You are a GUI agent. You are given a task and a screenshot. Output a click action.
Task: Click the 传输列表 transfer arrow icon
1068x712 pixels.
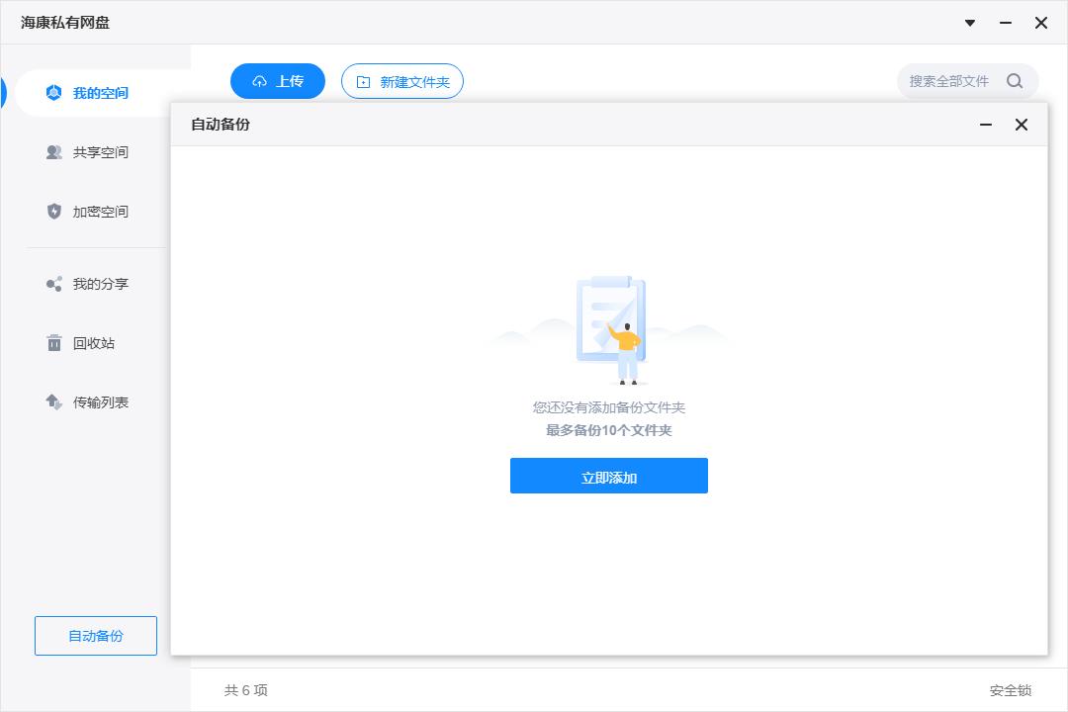tap(54, 402)
